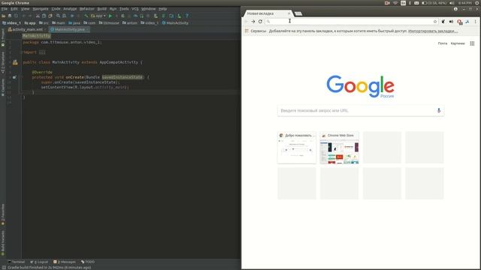Click the Cut scissors icon
Image resolution: width=481 pixels, height=270 pixels.
point(38,16)
